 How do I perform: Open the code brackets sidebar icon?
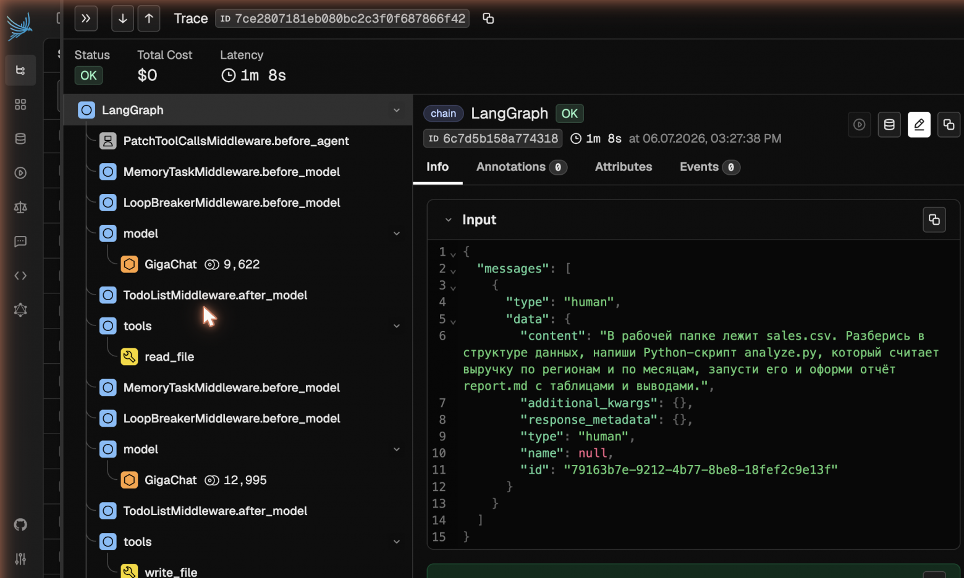20,275
